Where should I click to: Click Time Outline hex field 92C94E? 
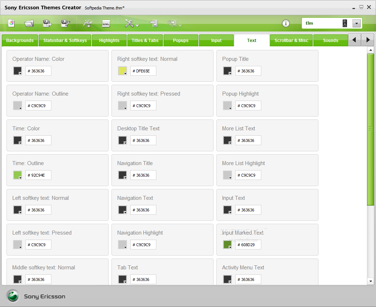38,175
